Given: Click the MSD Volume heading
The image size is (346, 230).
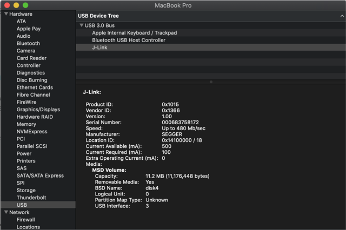Looking at the screenshot, I should [109, 170].
